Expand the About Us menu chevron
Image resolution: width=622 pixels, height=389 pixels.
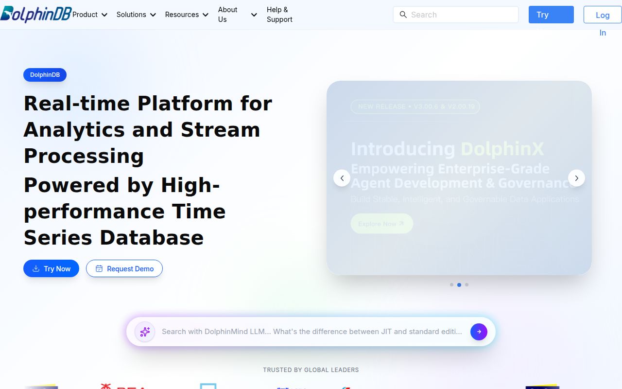coord(254,15)
